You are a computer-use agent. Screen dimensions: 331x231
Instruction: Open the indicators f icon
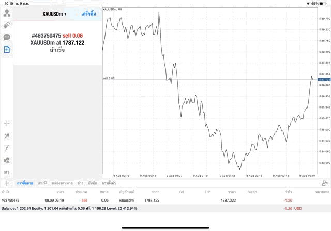click(x=7, y=148)
